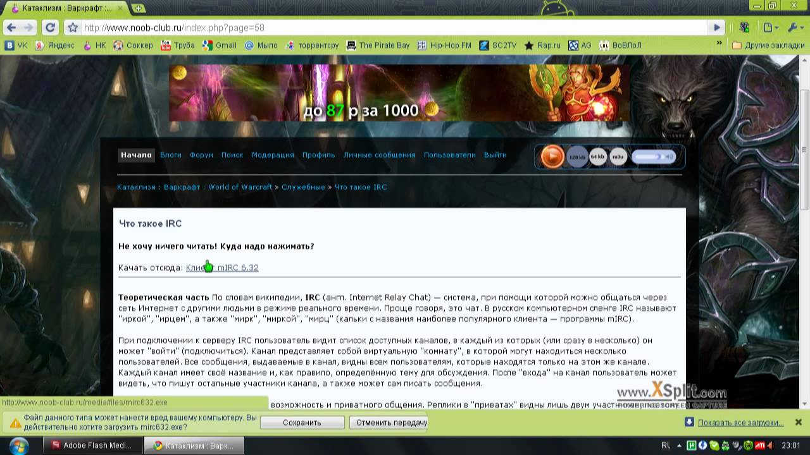Open The Pirate Bay bookmark
Screen dimensions: 810x455
(378, 45)
